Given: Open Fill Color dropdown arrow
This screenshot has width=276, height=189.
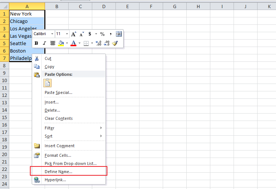Looking at the screenshot, I should coord(67,43).
